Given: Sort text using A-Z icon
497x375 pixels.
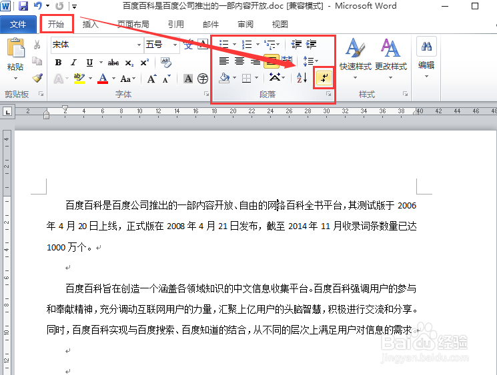Looking at the screenshot, I should [x=302, y=77].
